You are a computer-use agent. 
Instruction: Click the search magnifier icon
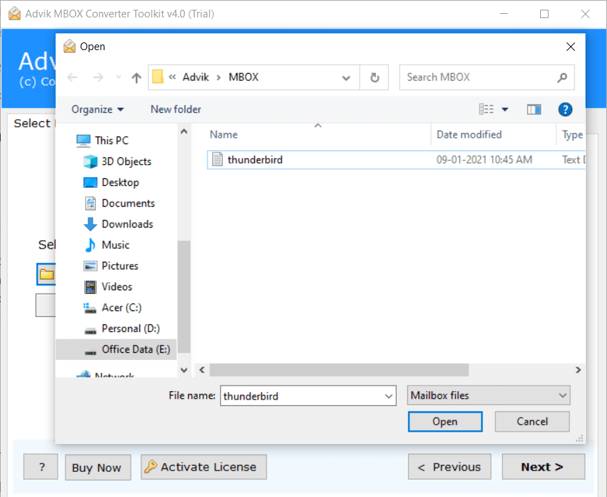click(x=562, y=77)
